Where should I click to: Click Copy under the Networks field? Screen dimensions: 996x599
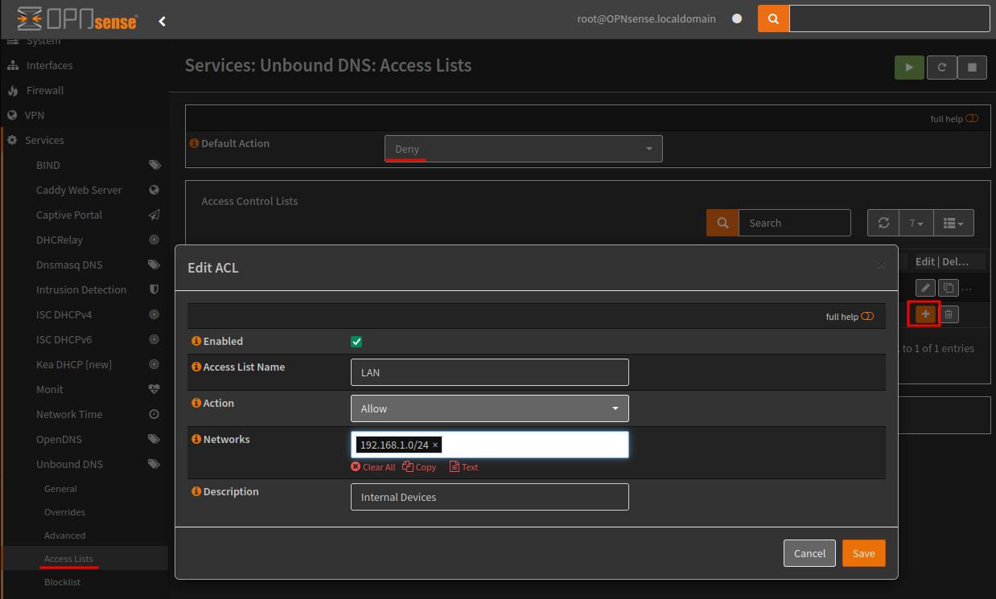419,467
